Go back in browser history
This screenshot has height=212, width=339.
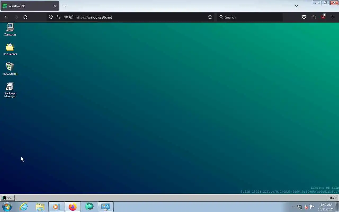click(6, 17)
